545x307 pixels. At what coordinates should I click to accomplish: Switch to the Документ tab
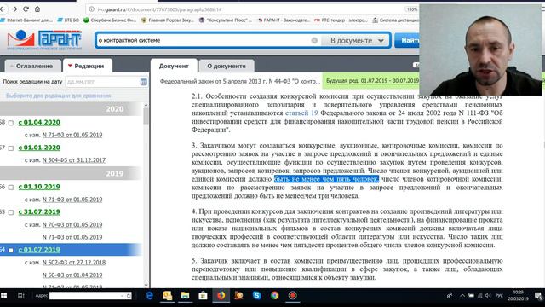pyautogui.click(x=174, y=66)
